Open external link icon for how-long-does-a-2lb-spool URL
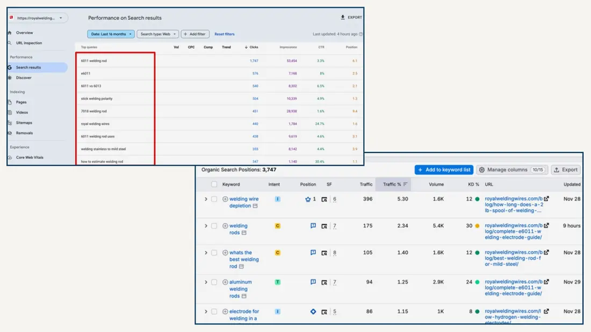 (x=546, y=198)
